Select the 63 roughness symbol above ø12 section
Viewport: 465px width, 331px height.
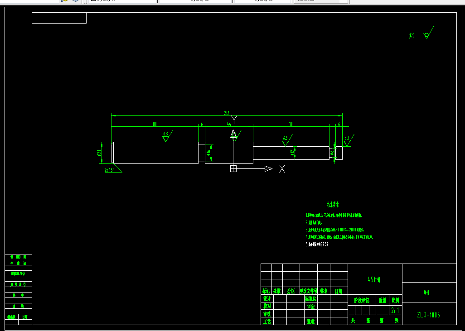pyautogui.click(x=287, y=140)
